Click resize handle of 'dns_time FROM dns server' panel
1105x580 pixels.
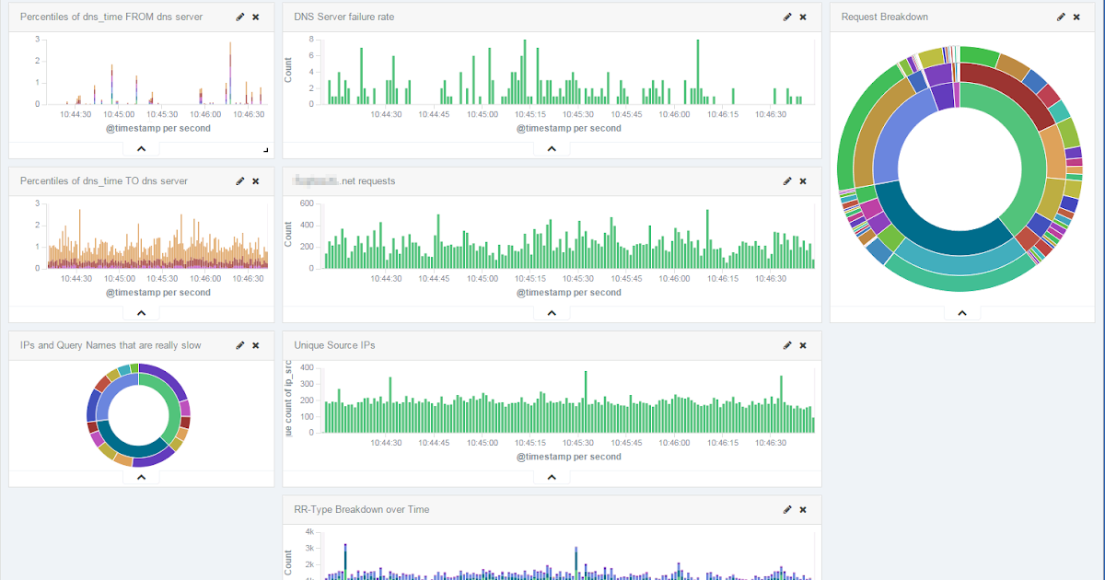coord(267,150)
